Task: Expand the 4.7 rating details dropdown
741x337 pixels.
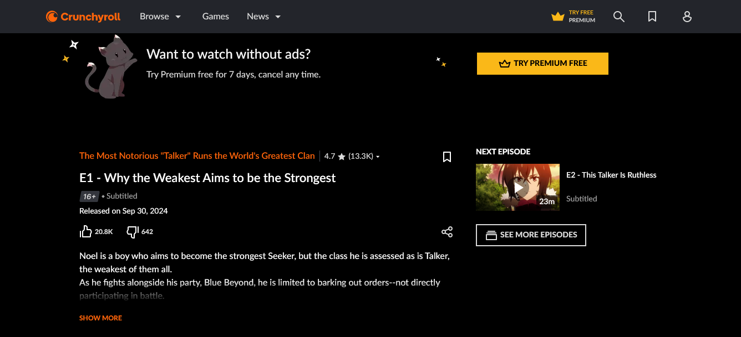Action: pyautogui.click(x=352, y=157)
